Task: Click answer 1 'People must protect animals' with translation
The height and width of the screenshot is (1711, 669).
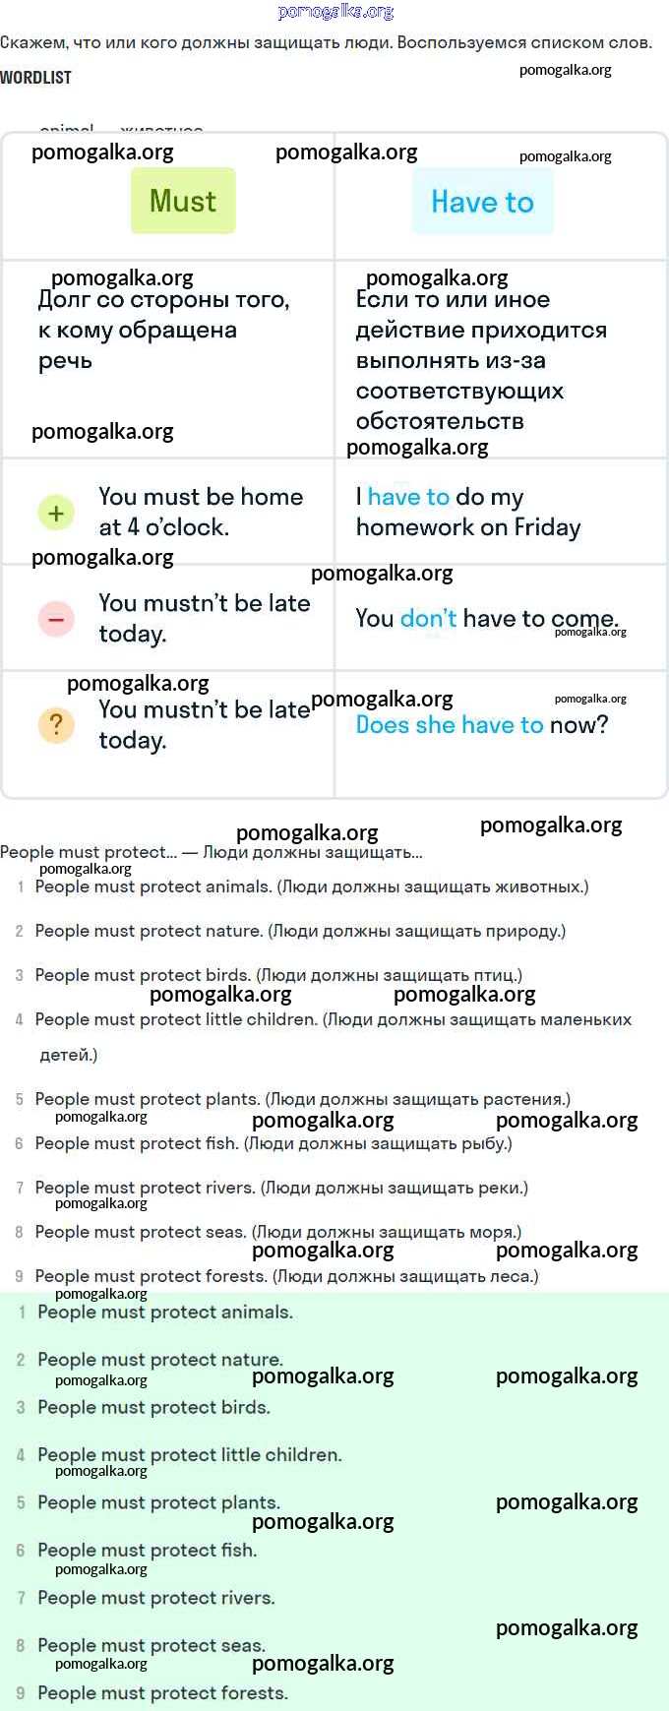Action: tap(312, 886)
